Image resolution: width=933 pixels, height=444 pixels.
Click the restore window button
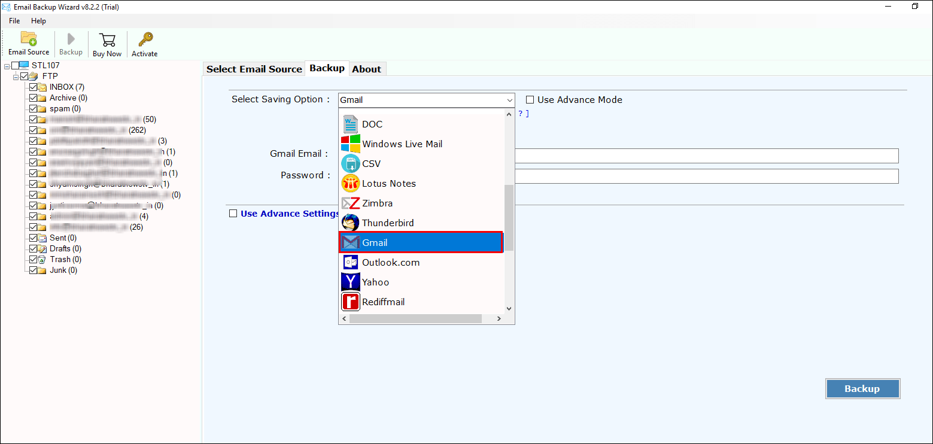[914, 7]
